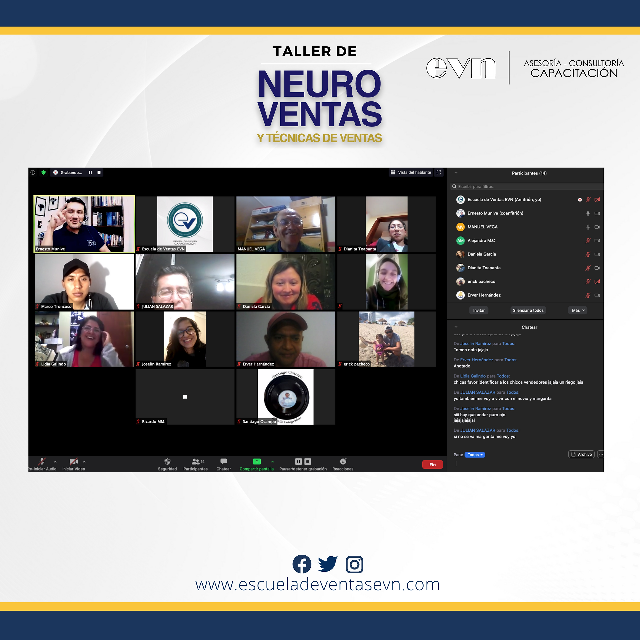Screen dimensions: 640x640
Task: Unmute Erver Hernández in participants list
Action: coord(588,295)
